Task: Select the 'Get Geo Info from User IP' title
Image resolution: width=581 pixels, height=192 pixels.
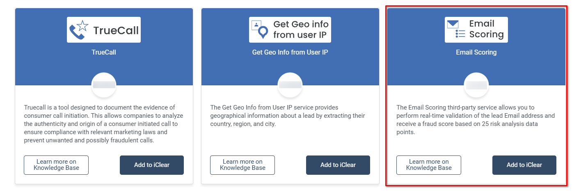Action: pos(290,53)
